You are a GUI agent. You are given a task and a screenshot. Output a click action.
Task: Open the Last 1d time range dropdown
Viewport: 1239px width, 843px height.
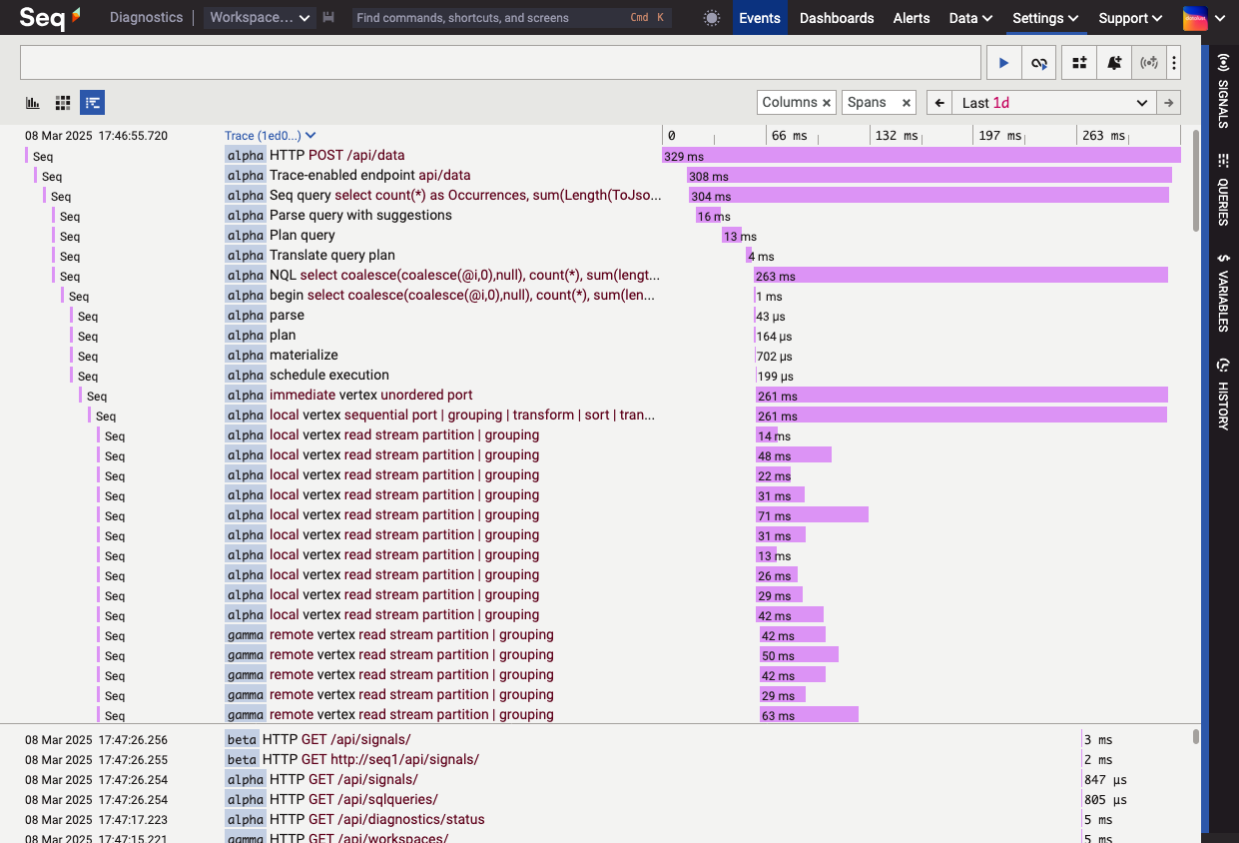click(1053, 103)
